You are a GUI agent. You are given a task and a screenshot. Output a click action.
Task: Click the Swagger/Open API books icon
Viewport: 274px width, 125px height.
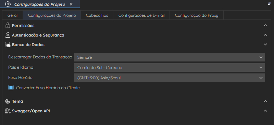pyautogui.click(x=8, y=111)
